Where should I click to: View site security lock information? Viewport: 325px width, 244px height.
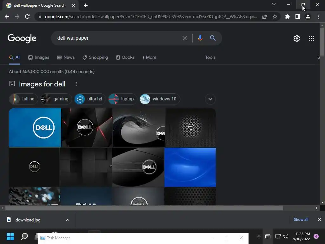(x=40, y=17)
